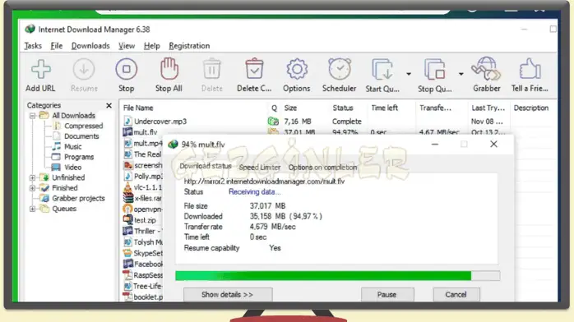Switch to the Download status tab
Screen dimensions: 574x322
pyautogui.click(x=206, y=166)
